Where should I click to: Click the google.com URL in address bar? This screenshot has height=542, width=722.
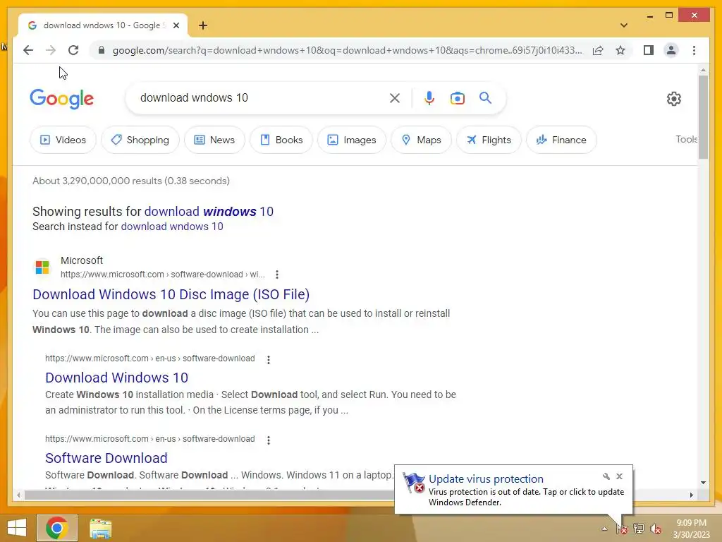347,50
